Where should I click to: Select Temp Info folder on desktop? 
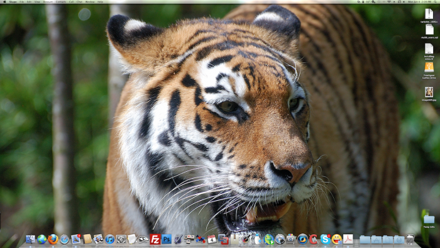(x=429, y=222)
